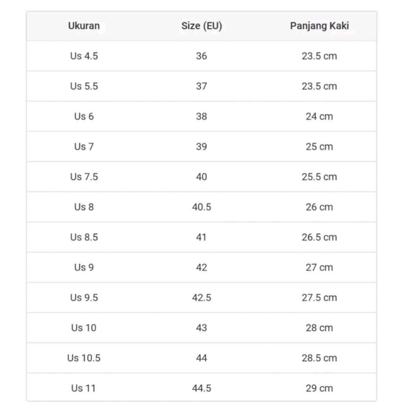Click the 27 cm foot length cell
Image resolution: width=403 pixels, height=403 pixels.
tap(319, 267)
